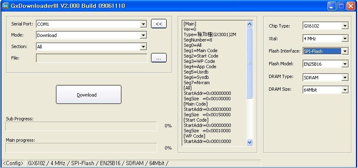The image size is (358, 168).
Task: Open the Mode dropdown showing Download
Action: pyautogui.click(x=143, y=35)
